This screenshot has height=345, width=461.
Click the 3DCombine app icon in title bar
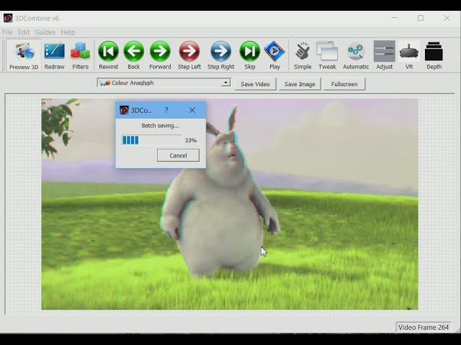click(x=8, y=18)
